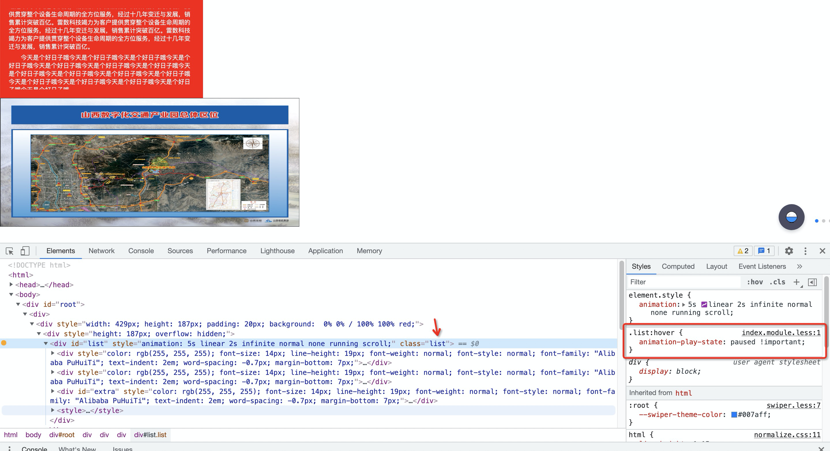Open the index.module.less:1 source link

[x=781, y=333]
